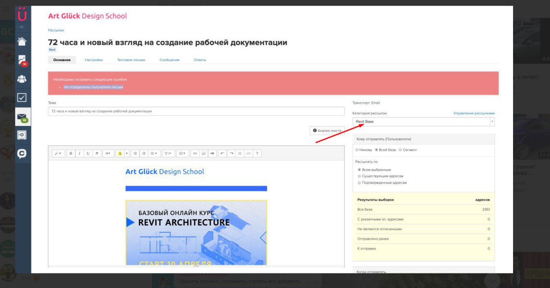Image resolution: width=550 pixels, height=288 pixels.
Task: Open the Revit Base category dropdown
Action: (424, 122)
